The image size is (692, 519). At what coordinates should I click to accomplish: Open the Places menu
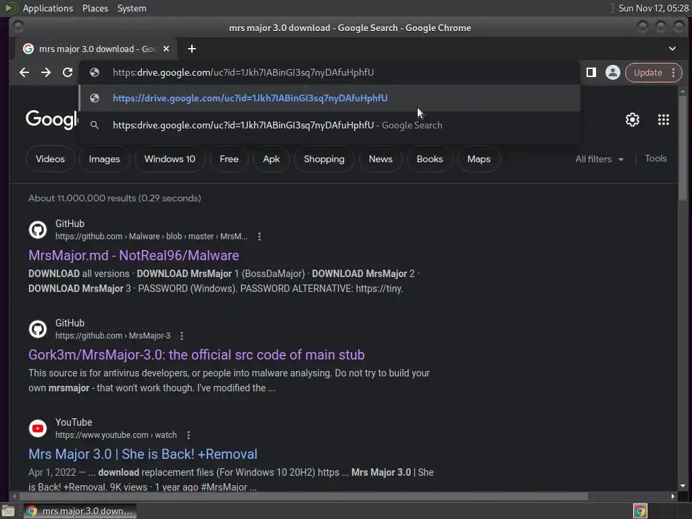(95, 8)
